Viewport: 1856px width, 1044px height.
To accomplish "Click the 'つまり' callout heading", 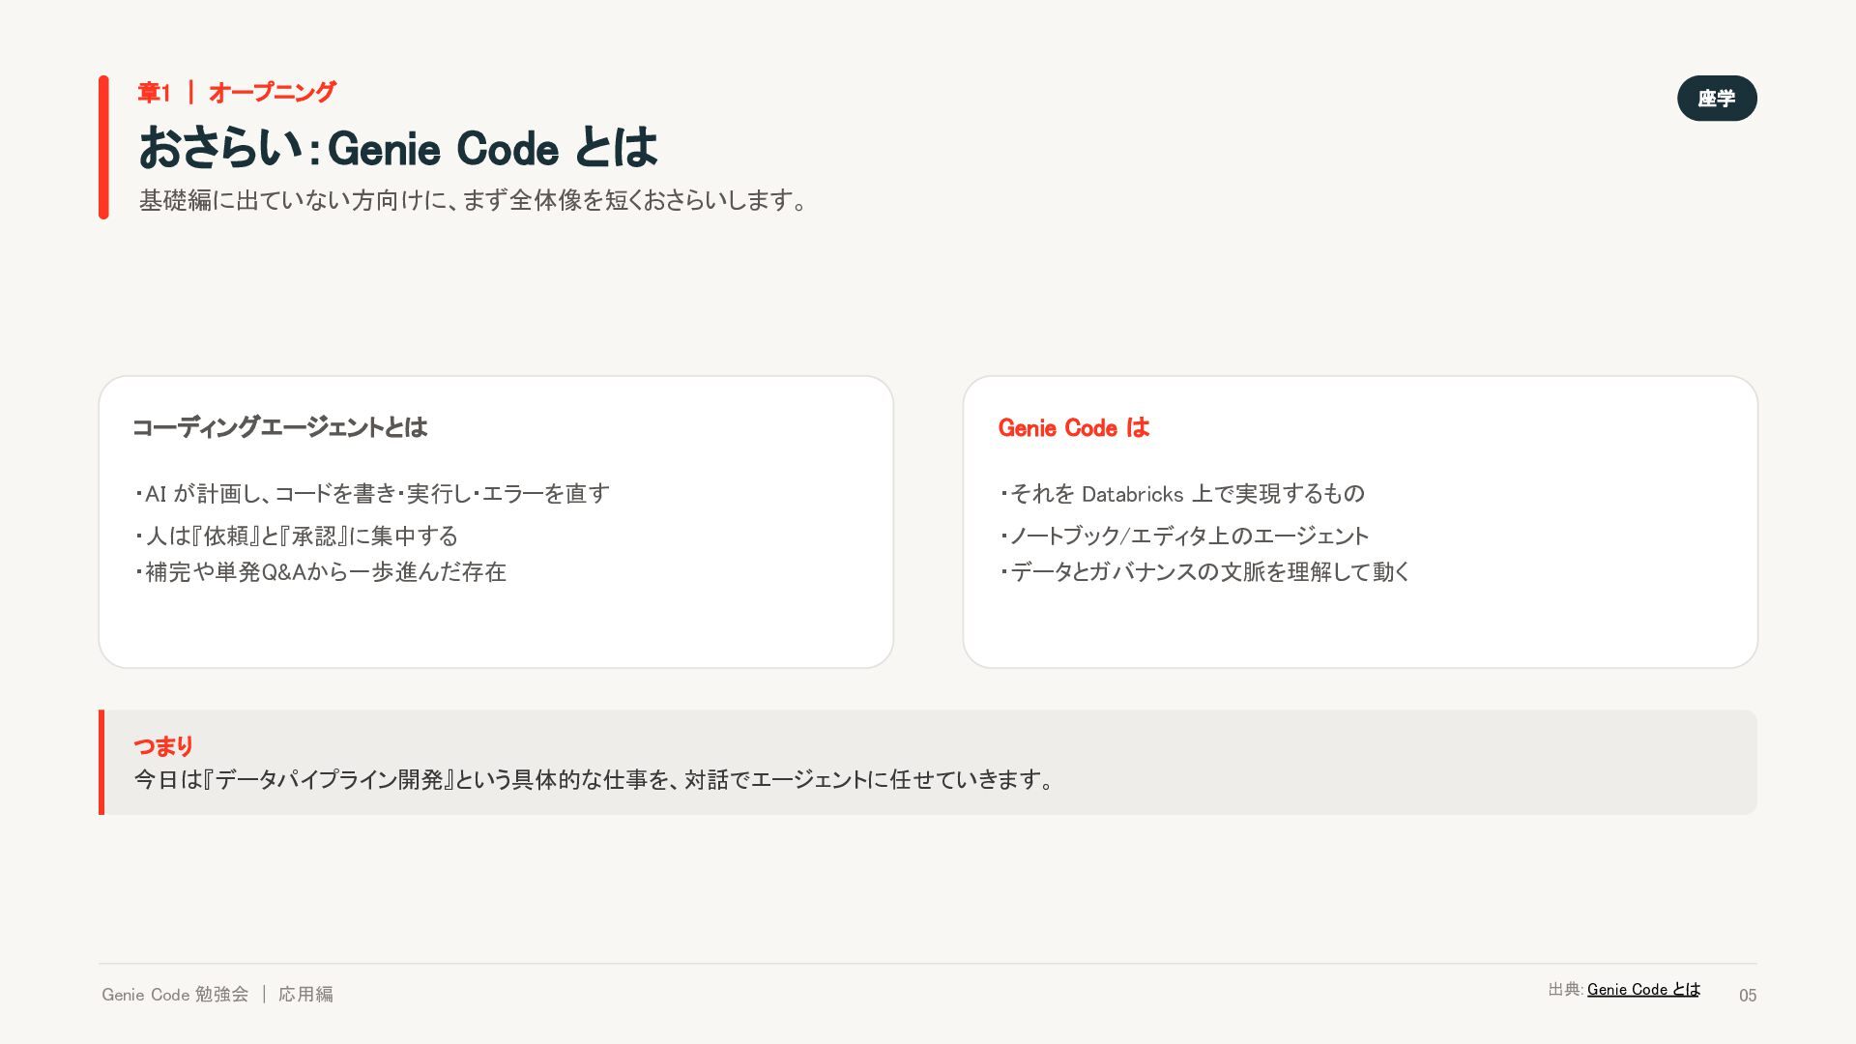I will pyautogui.click(x=163, y=745).
